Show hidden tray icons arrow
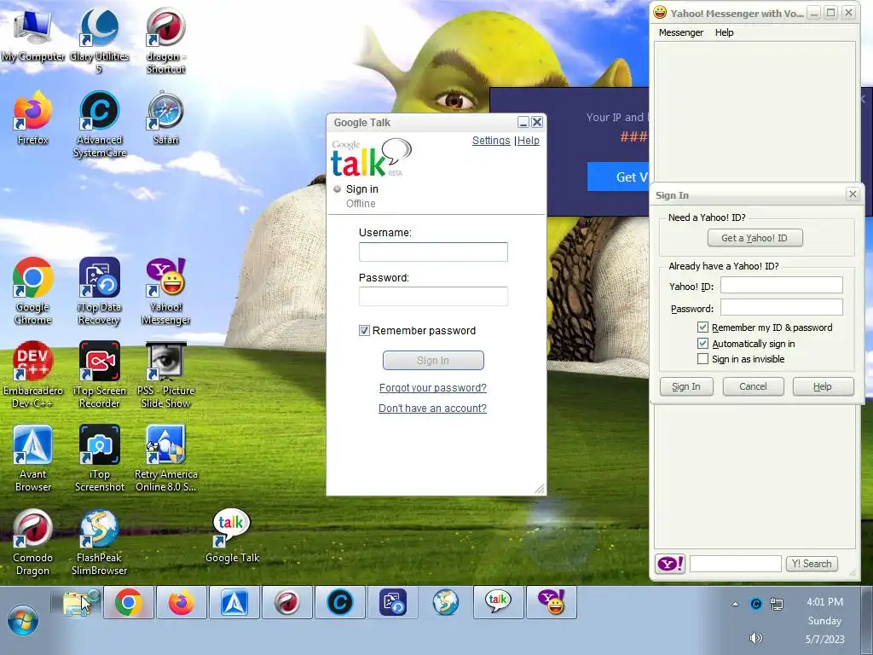The width and height of the screenshot is (873, 655). coord(735,603)
